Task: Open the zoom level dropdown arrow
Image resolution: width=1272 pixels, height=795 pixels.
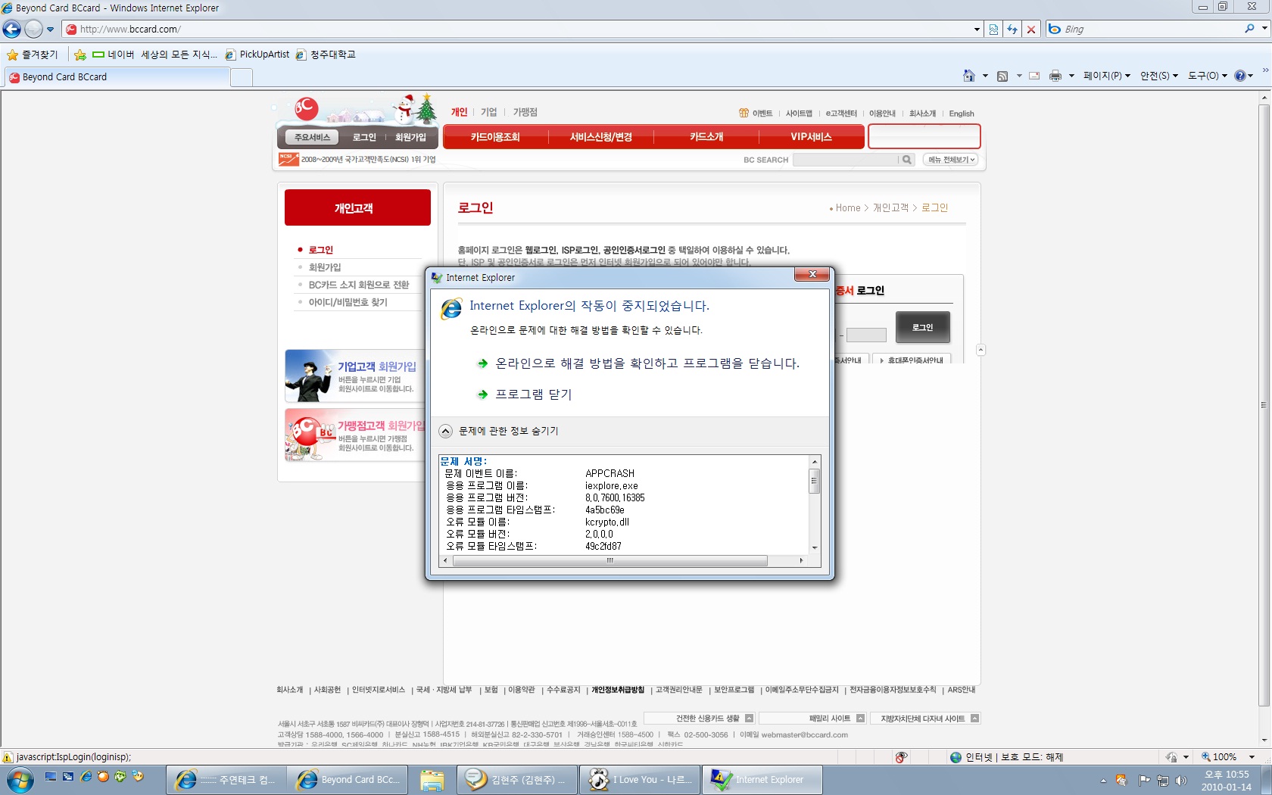Action: (x=1252, y=757)
